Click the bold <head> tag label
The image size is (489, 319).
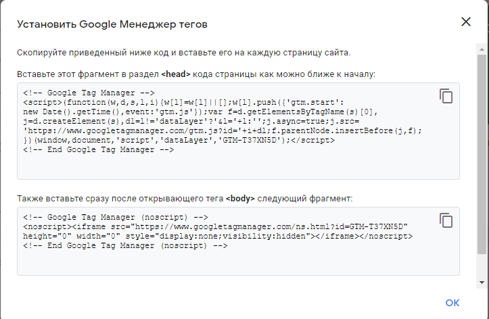176,74
